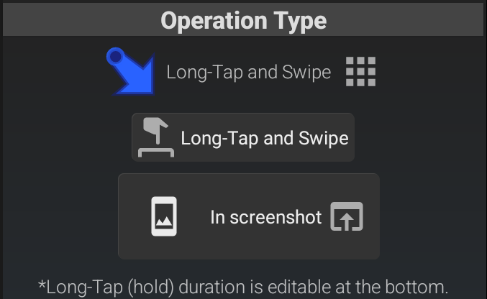Image resolution: width=487 pixels, height=299 pixels.
Task: Click the open-in-window arrow icon
Action: (x=347, y=216)
